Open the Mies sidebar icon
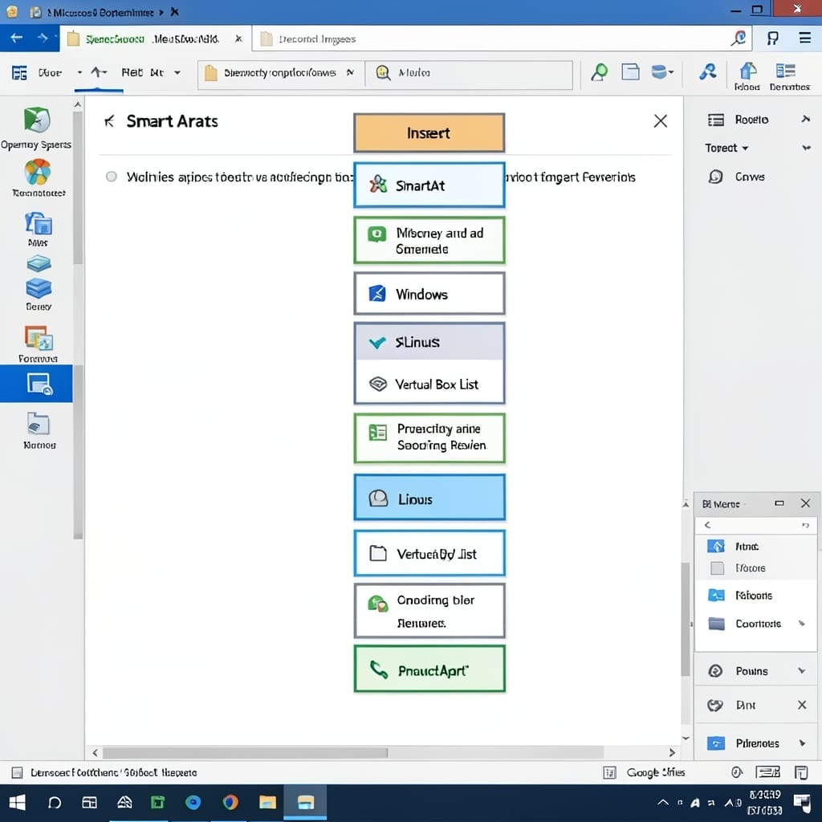 pos(38,229)
